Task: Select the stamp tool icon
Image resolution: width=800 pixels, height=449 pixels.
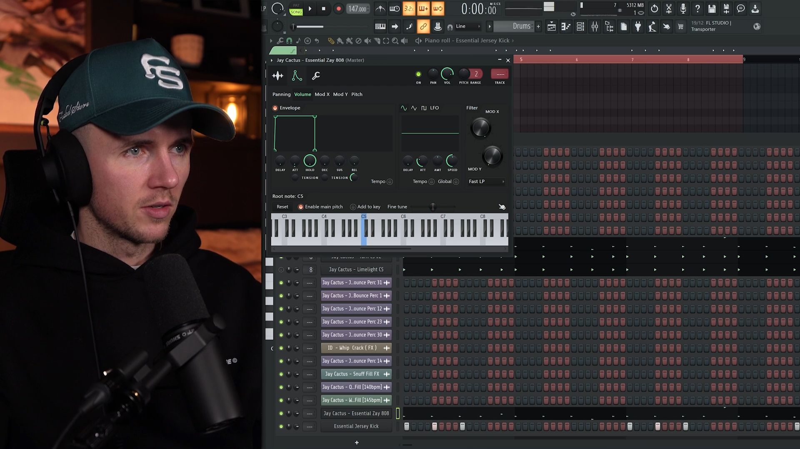Action: pyautogui.click(x=437, y=27)
